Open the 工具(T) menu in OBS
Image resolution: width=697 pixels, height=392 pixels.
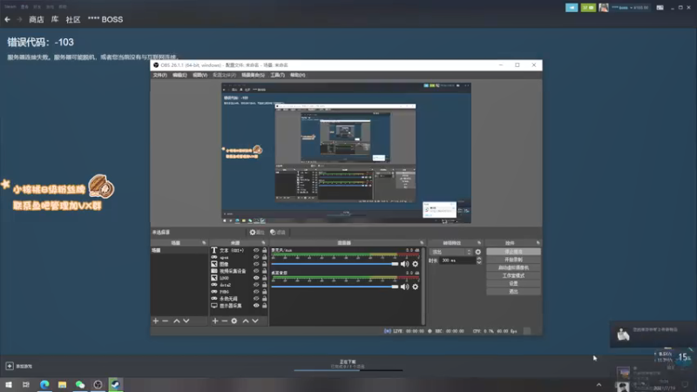click(x=277, y=75)
